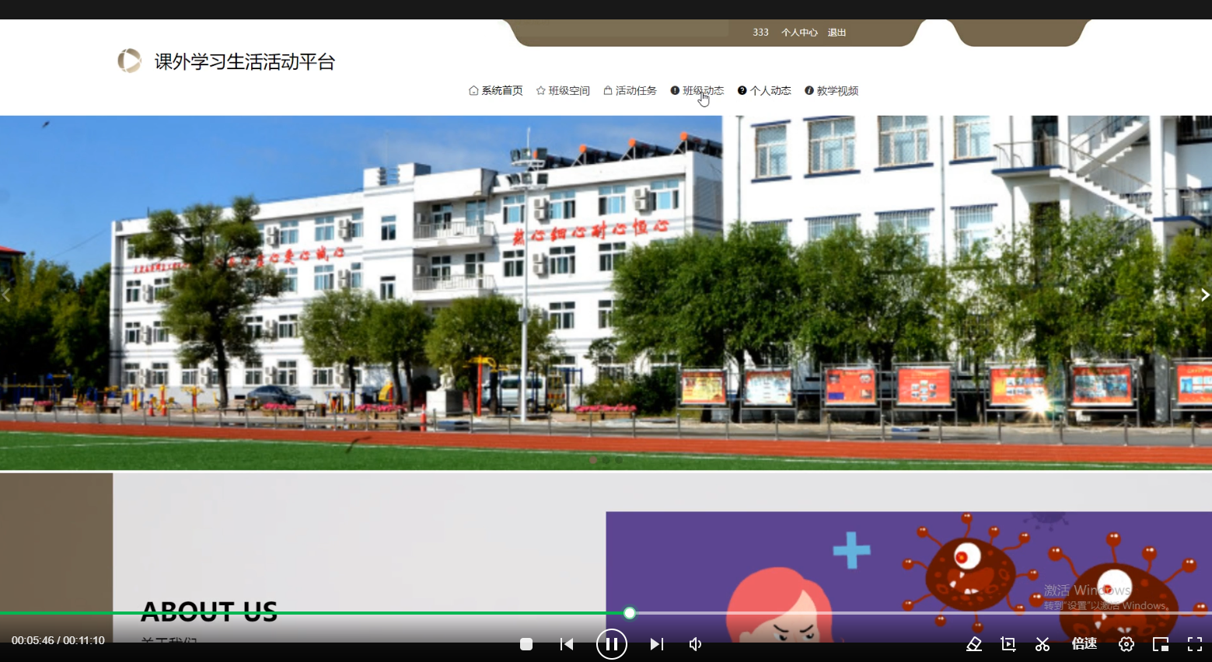Select the second carousel indicator dot
The height and width of the screenshot is (662, 1212).
tap(606, 460)
